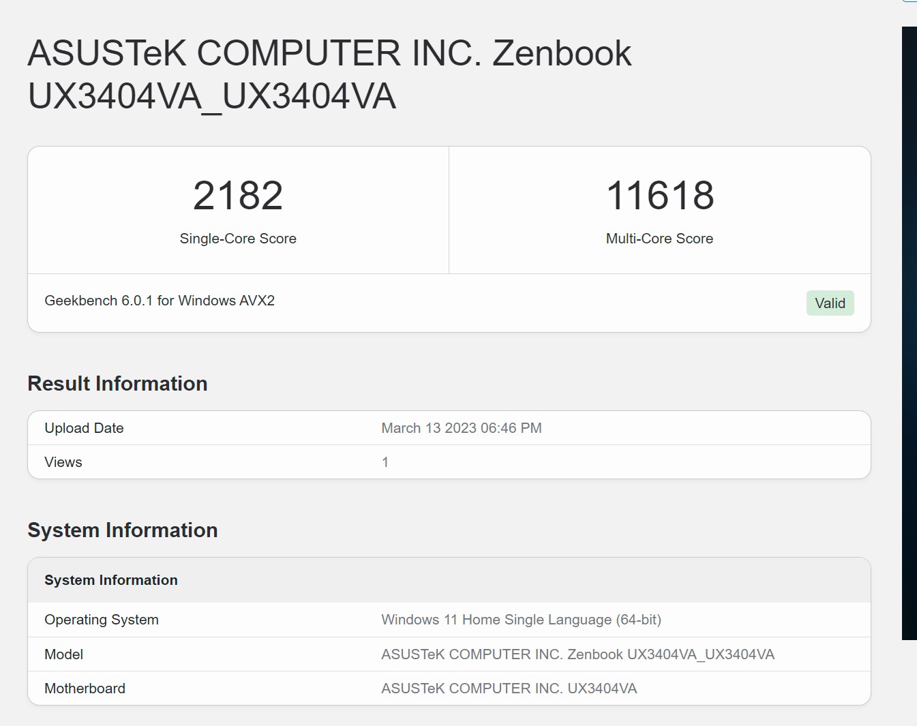
Task: Click the Multi-Core Score label
Action: [x=659, y=239]
